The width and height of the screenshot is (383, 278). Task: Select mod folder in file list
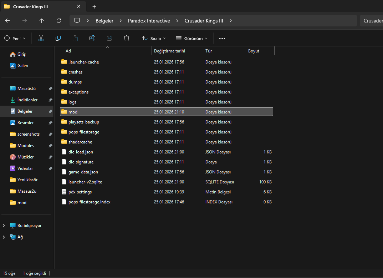click(167, 112)
